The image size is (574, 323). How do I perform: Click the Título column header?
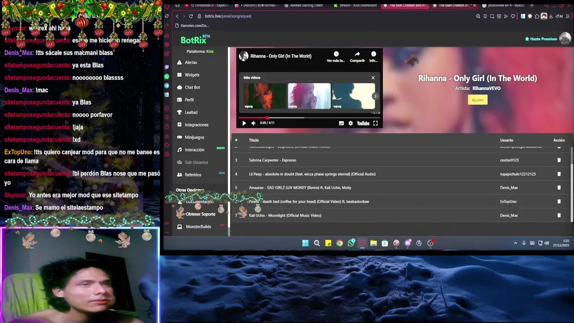tap(254, 140)
